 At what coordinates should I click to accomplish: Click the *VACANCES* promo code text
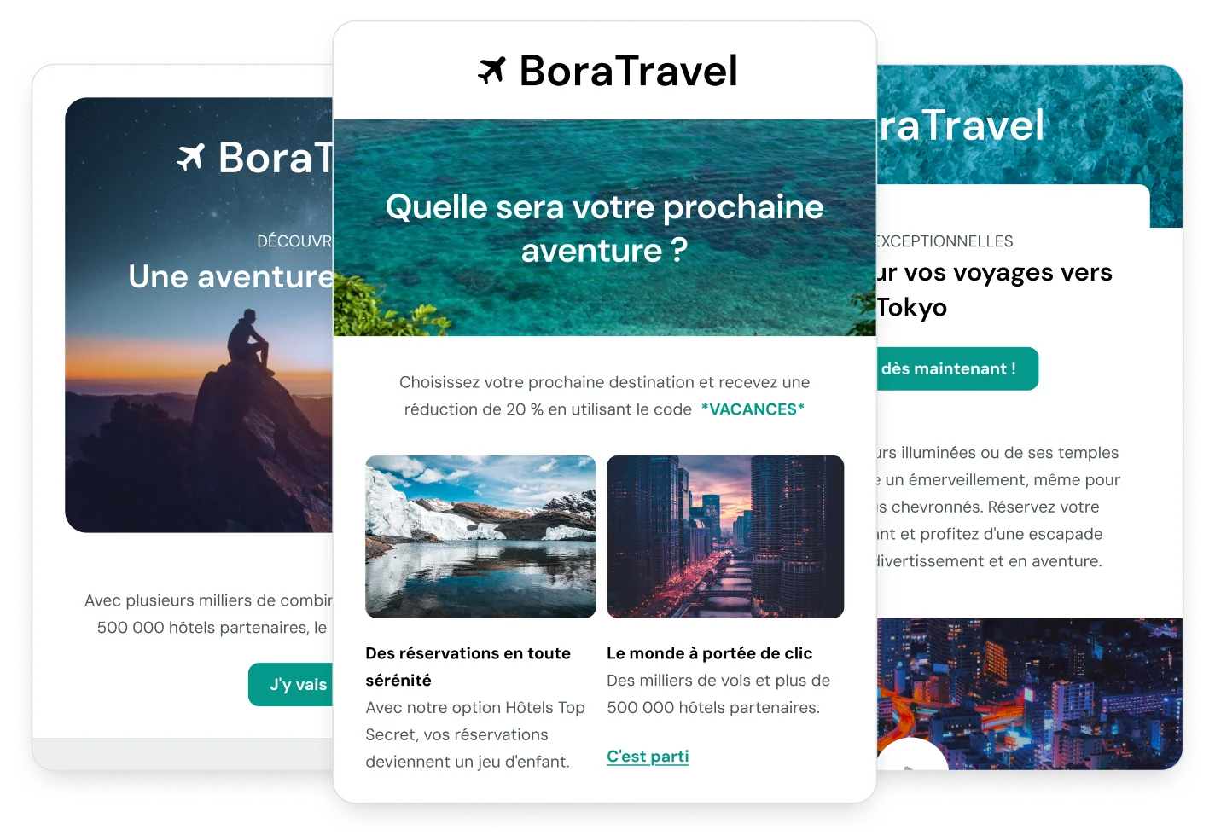tap(753, 409)
